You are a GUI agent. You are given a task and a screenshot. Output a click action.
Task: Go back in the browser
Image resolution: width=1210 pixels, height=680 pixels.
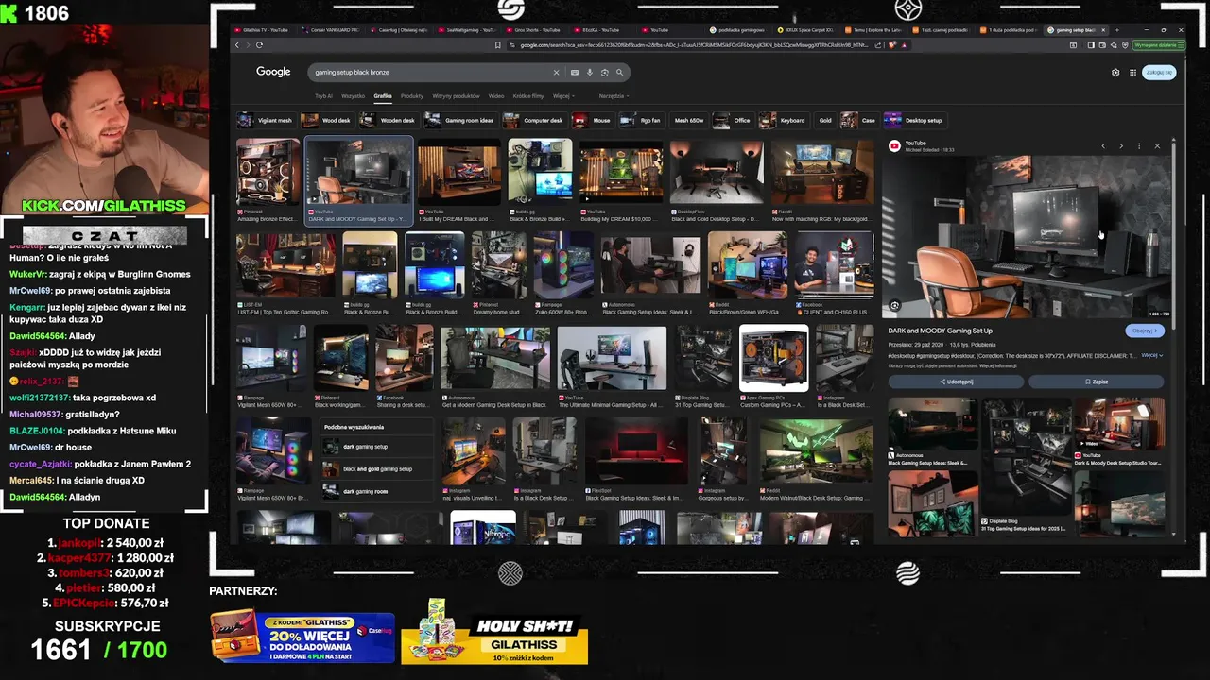(x=237, y=44)
